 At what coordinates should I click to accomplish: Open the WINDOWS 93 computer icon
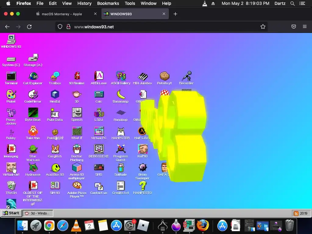(11, 41)
